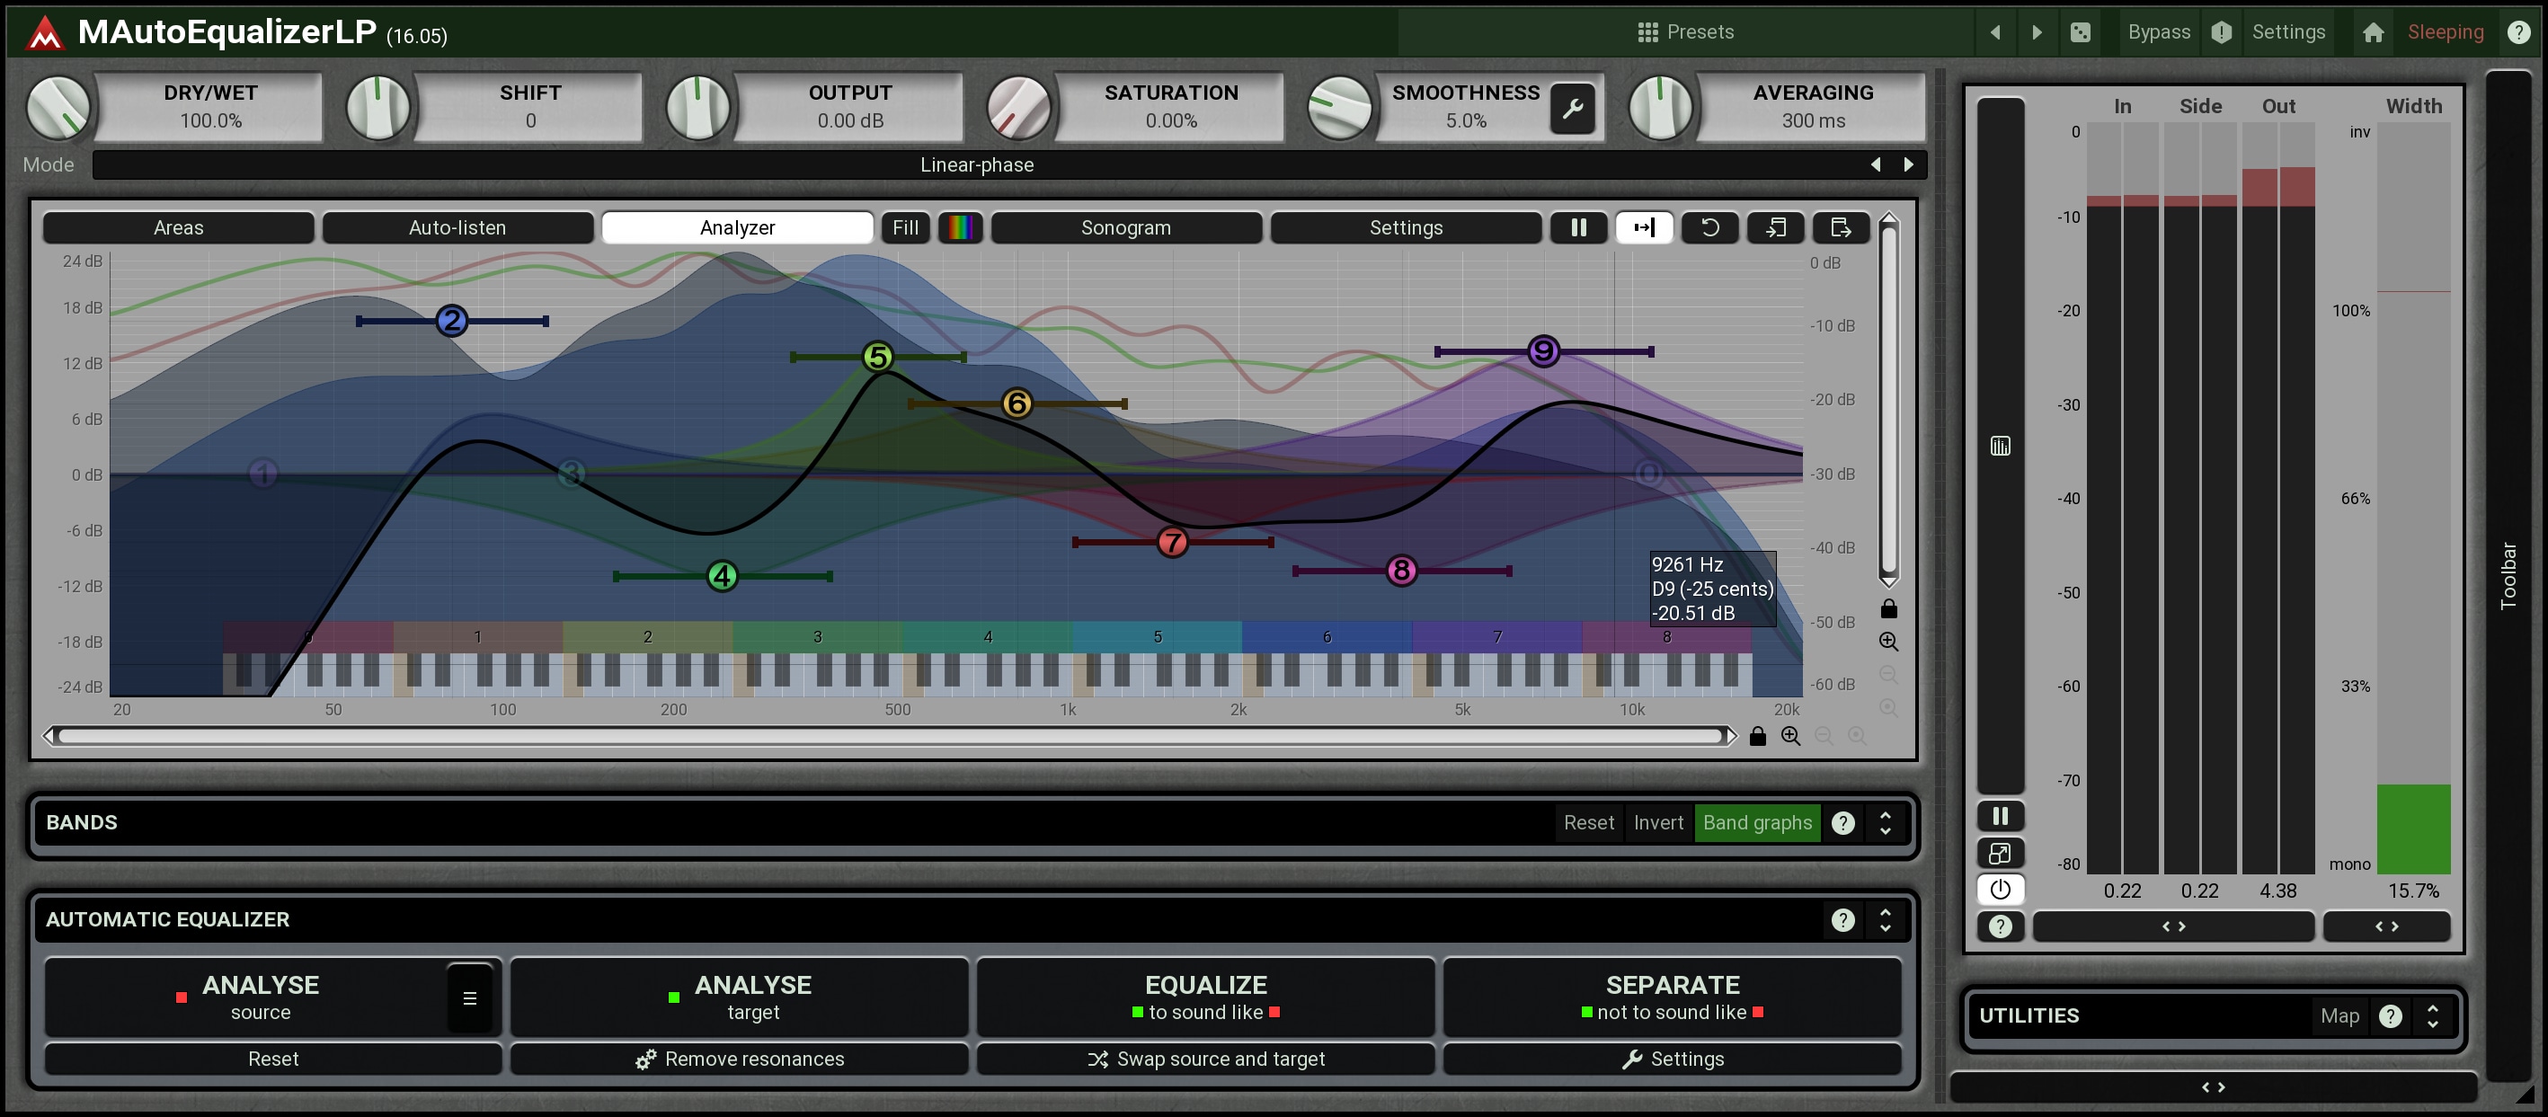2548x1117 pixels.
Task: Open the meters help icon
Action: tap(2000, 926)
